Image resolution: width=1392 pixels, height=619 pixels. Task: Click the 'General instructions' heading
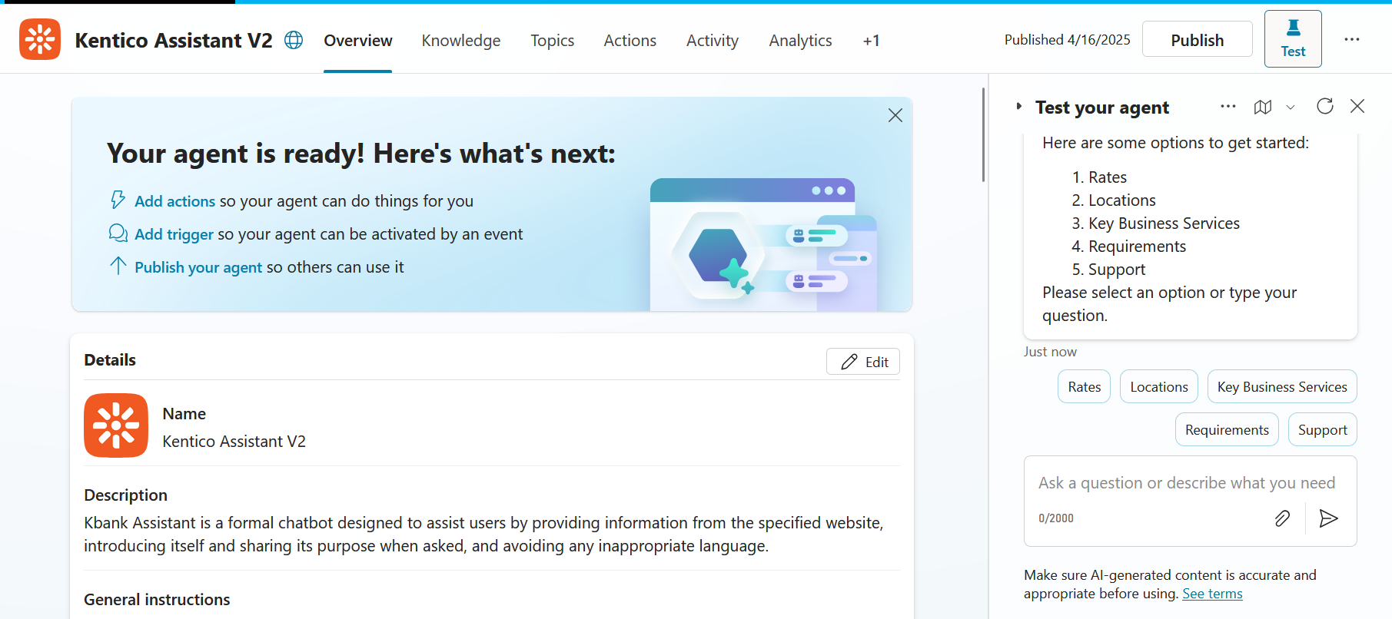157,600
